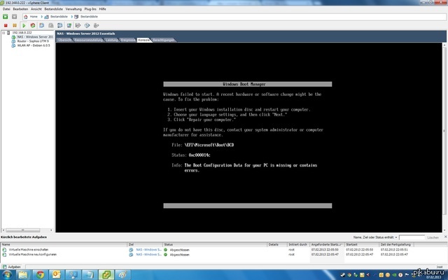Click the Home icon in breadcrumb
448x280 pixels.
pyautogui.click(x=26, y=17)
